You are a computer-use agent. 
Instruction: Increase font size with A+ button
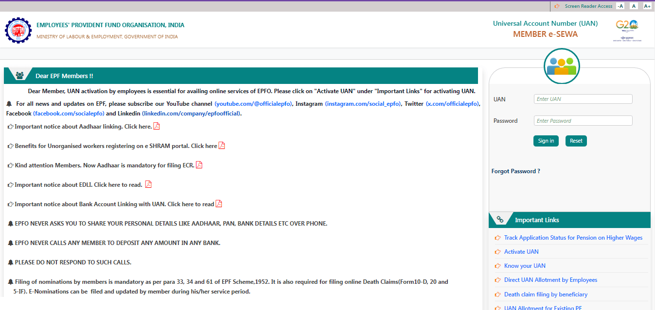(x=647, y=6)
